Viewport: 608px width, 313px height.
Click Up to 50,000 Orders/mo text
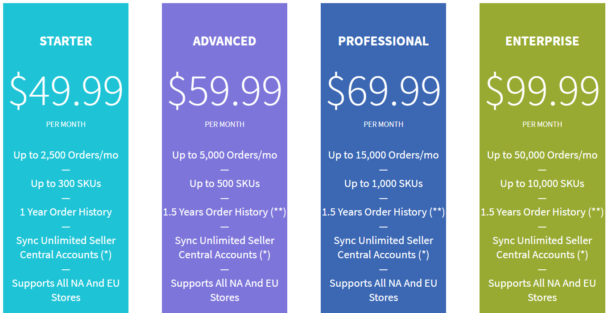(x=542, y=155)
